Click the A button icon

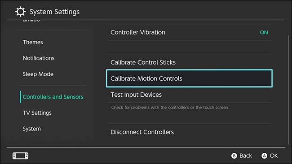pyautogui.click(x=264, y=155)
